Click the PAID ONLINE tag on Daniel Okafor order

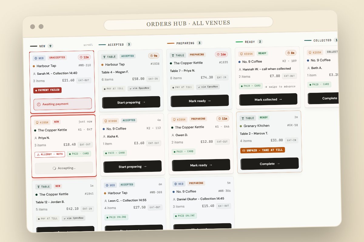coord(185,216)
